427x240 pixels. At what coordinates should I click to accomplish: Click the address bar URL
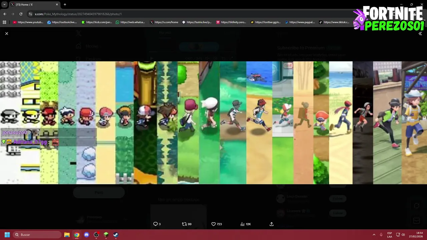[78, 14]
